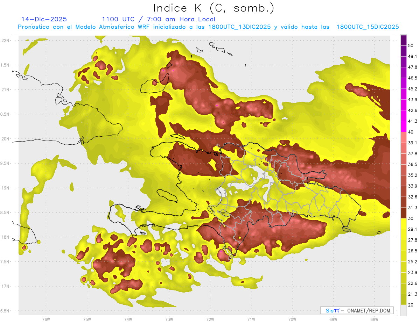Click the "42.6" color scale label
This screenshot has height=324, width=420.
point(413,110)
